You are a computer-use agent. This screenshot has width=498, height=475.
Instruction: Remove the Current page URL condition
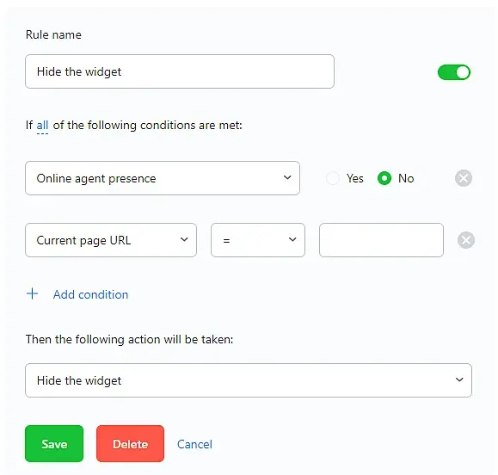pos(466,240)
